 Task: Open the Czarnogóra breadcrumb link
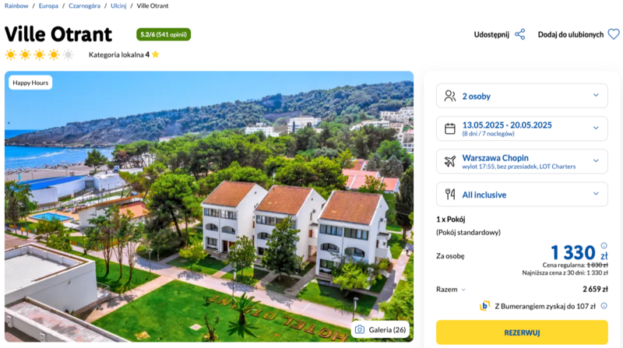(84, 5)
